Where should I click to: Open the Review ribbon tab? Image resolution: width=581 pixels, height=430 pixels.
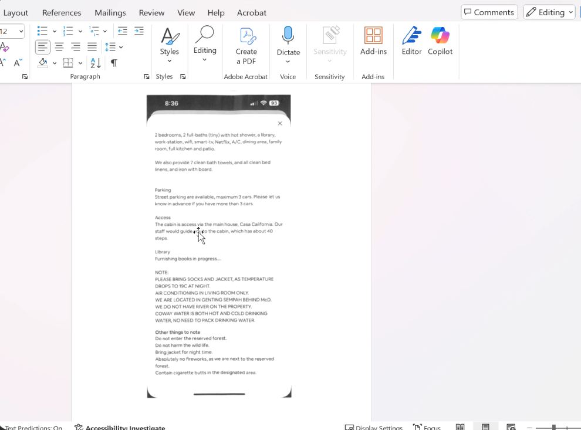(x=151, y=12)
